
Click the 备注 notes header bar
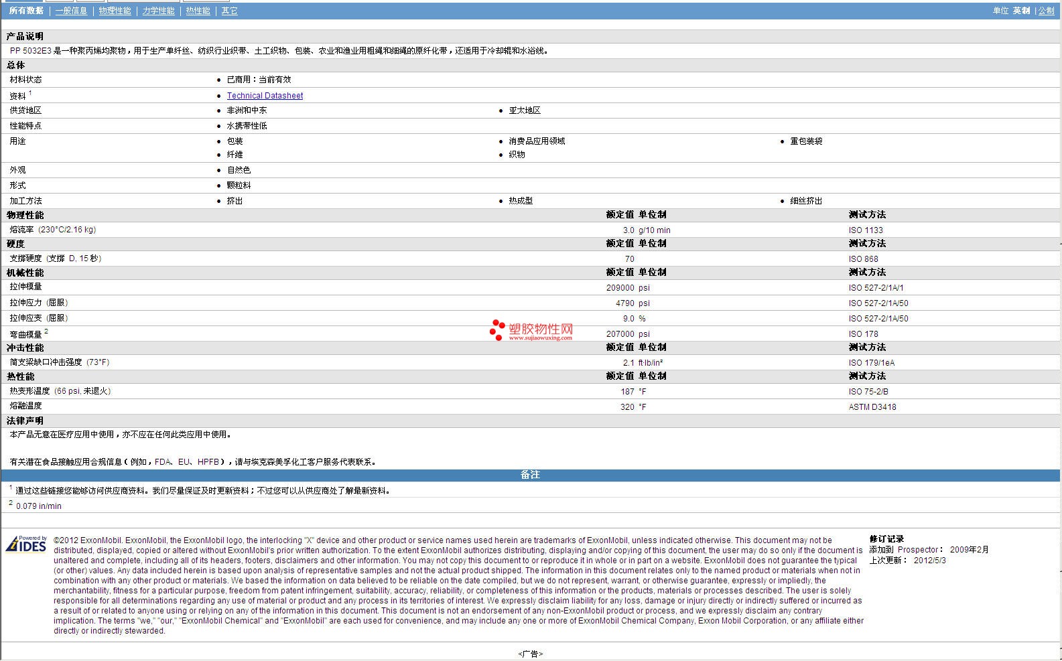(530, 475)
